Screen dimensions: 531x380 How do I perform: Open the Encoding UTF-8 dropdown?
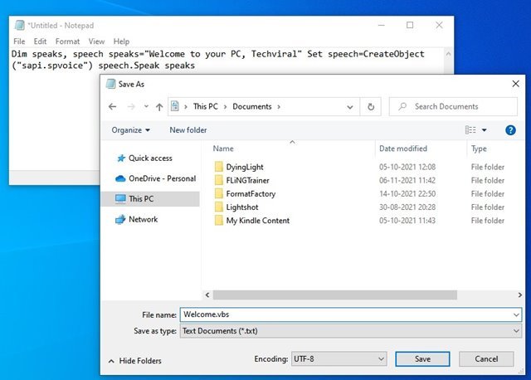coord(339,359)
